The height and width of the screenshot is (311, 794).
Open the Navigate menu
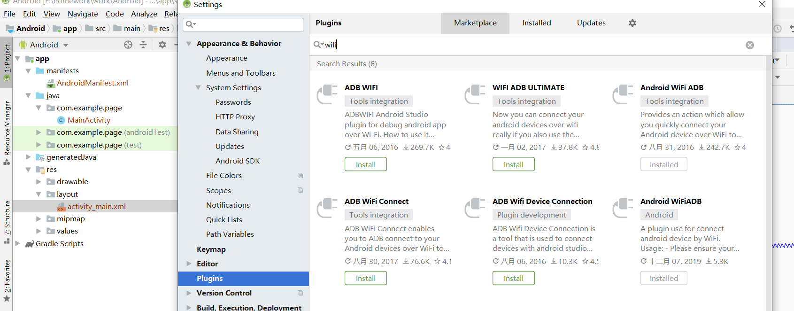pyautogui.click(x=83, y=14)
